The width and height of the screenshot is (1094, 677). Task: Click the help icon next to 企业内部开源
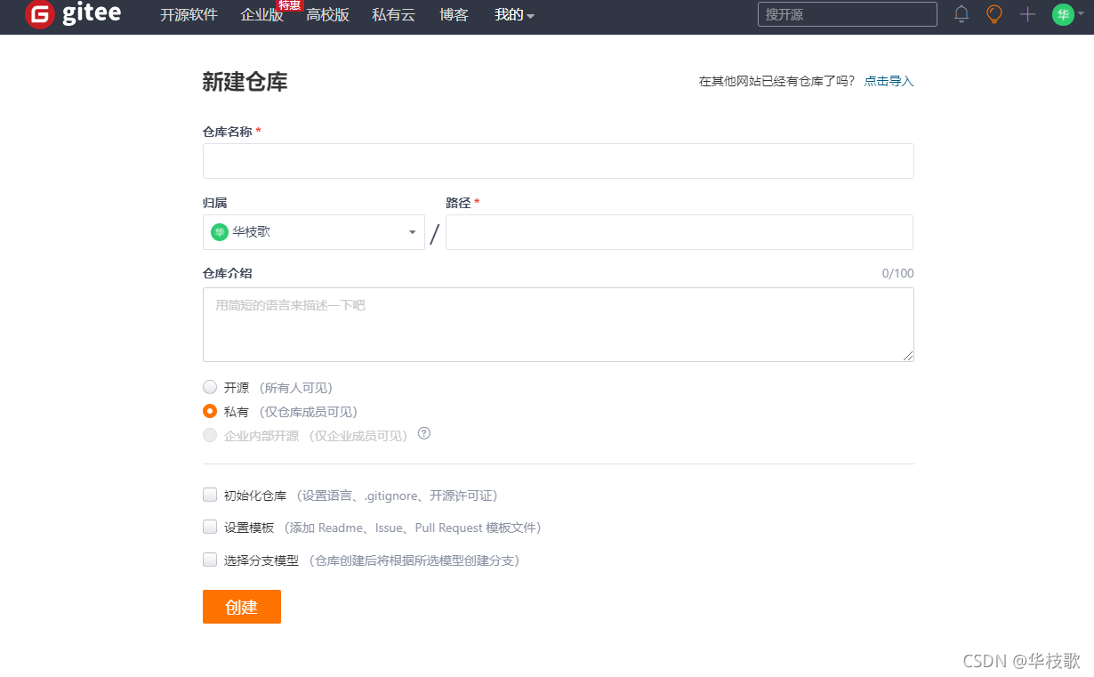click(x=424, y=433)
